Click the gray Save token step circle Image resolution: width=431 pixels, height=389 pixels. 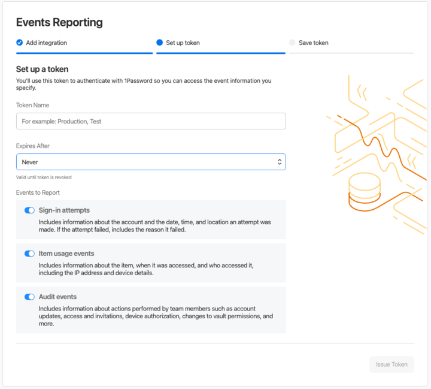292,43
